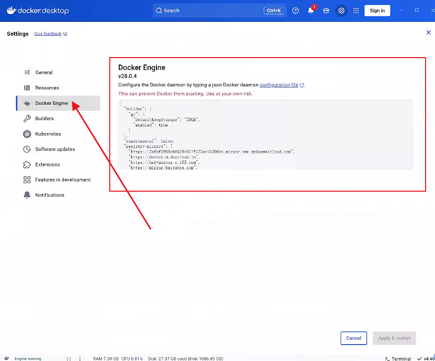Click the Resources disk icon
435x361 pixels.
pyautogui.click(x=27, y=88)
